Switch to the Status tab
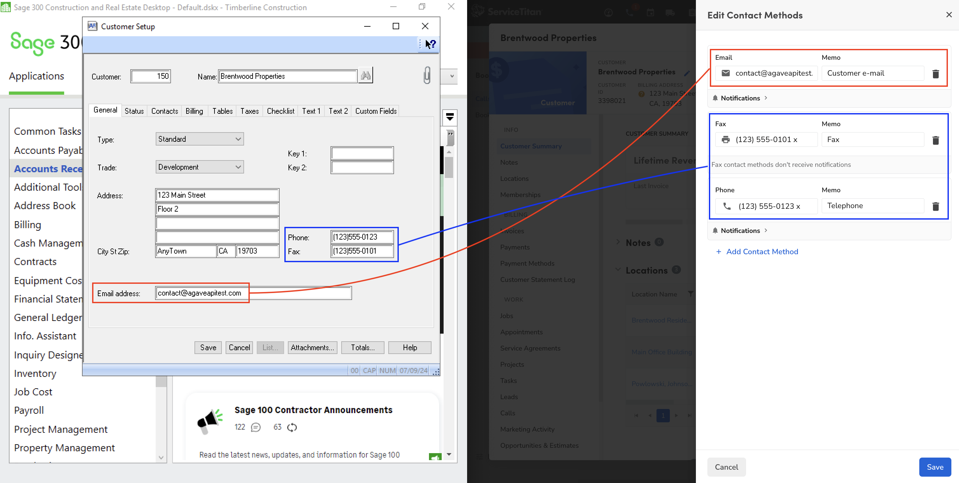The height and width of the screenshot is (483, 959). point(134,111)
